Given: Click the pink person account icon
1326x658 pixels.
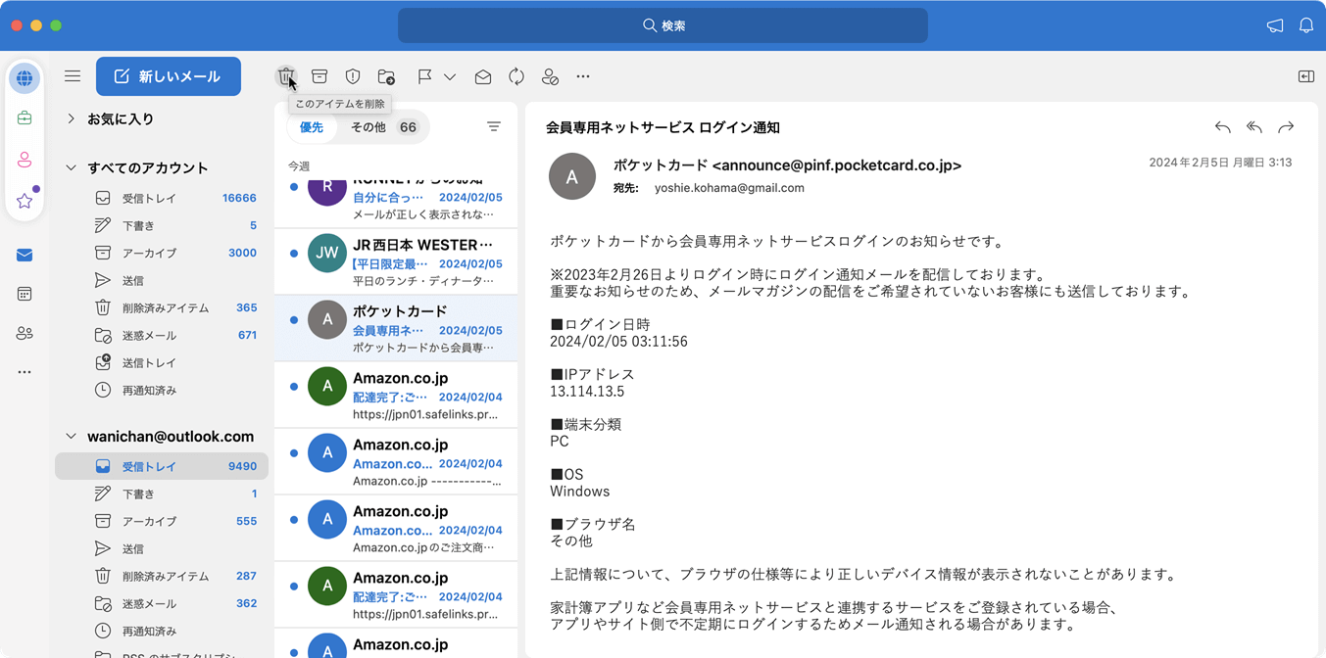Looking at the screenshot, I should 25,160.
